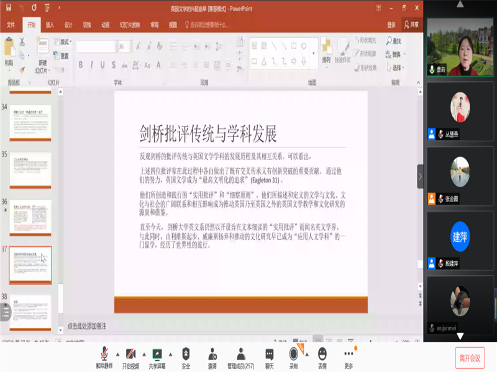Open 管理成员 member management panel

(x=241, y=355)
